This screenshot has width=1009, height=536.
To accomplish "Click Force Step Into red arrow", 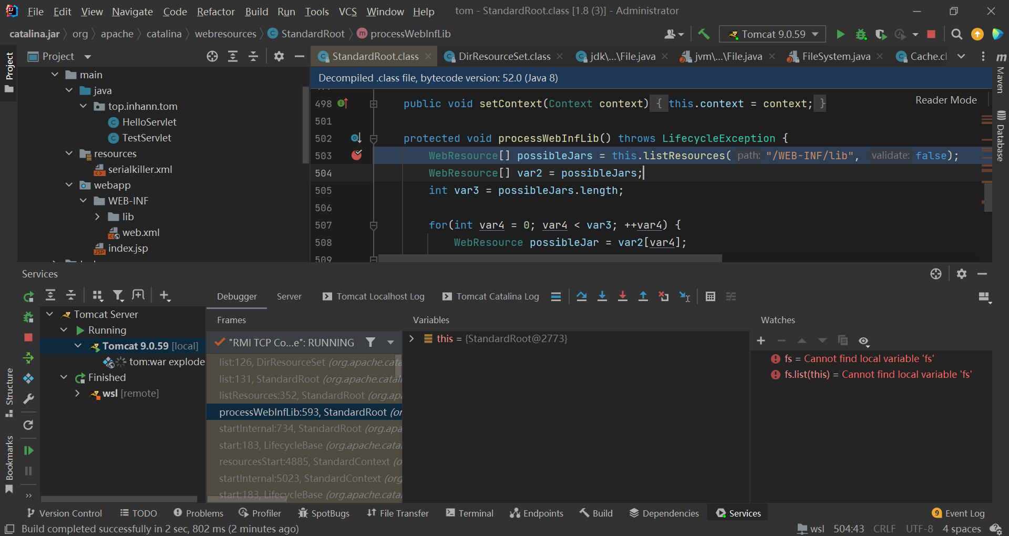I will pyautogui.click(x=623, y=296).
